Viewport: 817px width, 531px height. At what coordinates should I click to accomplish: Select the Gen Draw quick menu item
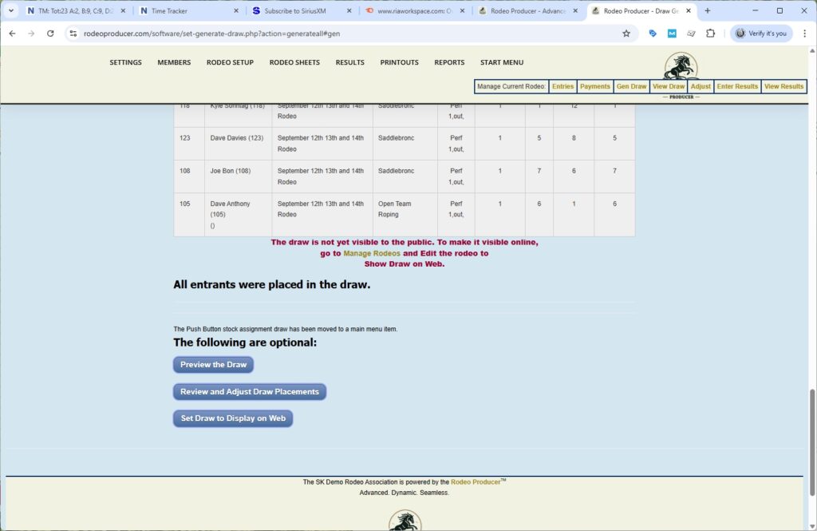(x=631, y=86)
